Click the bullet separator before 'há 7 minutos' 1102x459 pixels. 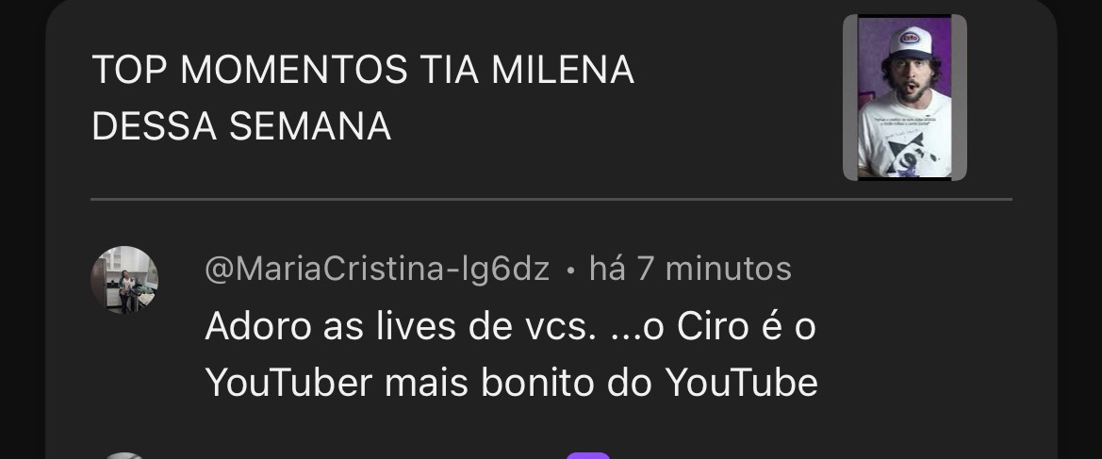pyautogui.click(x=569, y=270)
